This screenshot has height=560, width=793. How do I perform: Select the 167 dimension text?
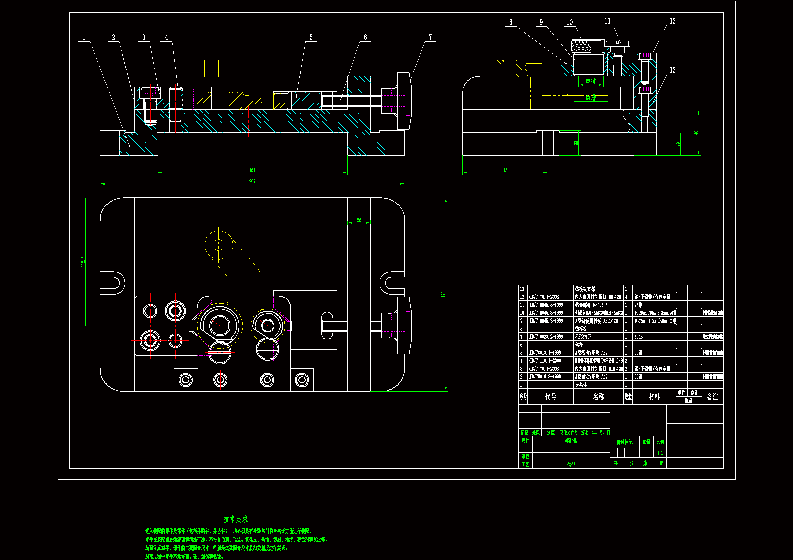coord(252,170)
